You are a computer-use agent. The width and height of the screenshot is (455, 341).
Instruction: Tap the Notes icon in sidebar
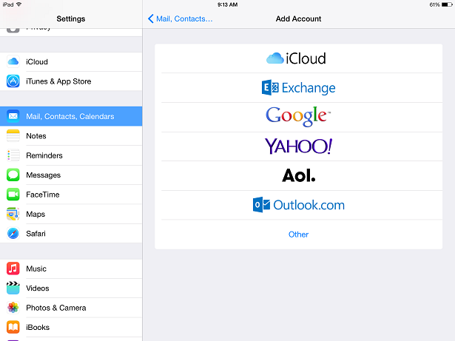coord(13,135)
